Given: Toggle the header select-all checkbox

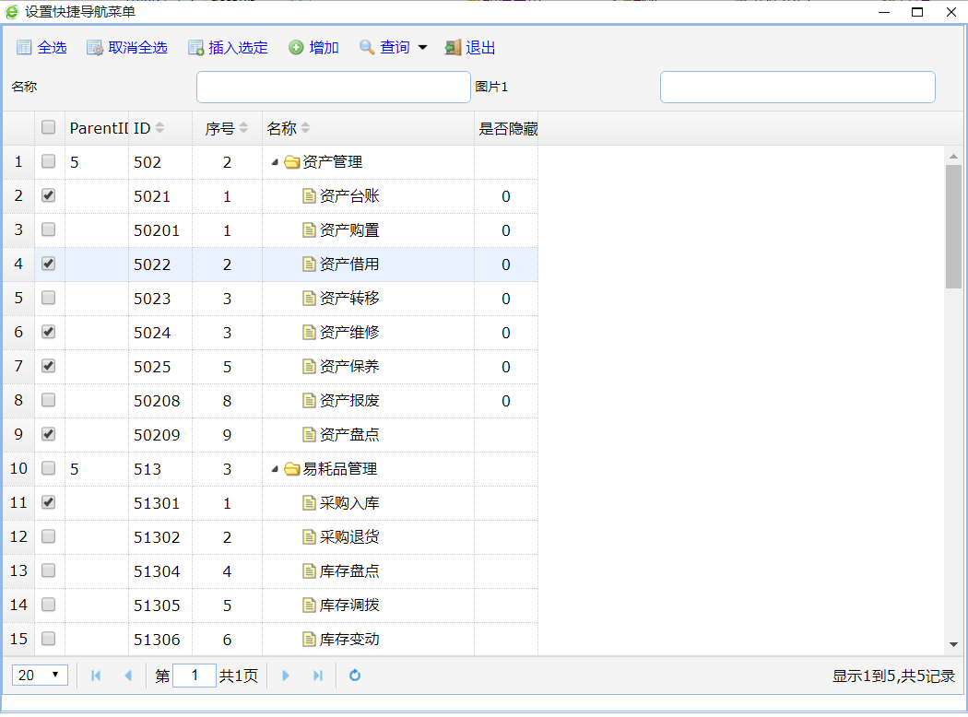Looking at the screenshot, I should [49, 128].
